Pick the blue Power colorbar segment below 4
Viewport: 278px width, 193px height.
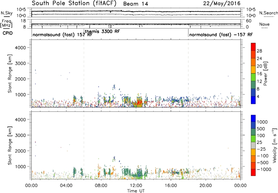point(253,100)
